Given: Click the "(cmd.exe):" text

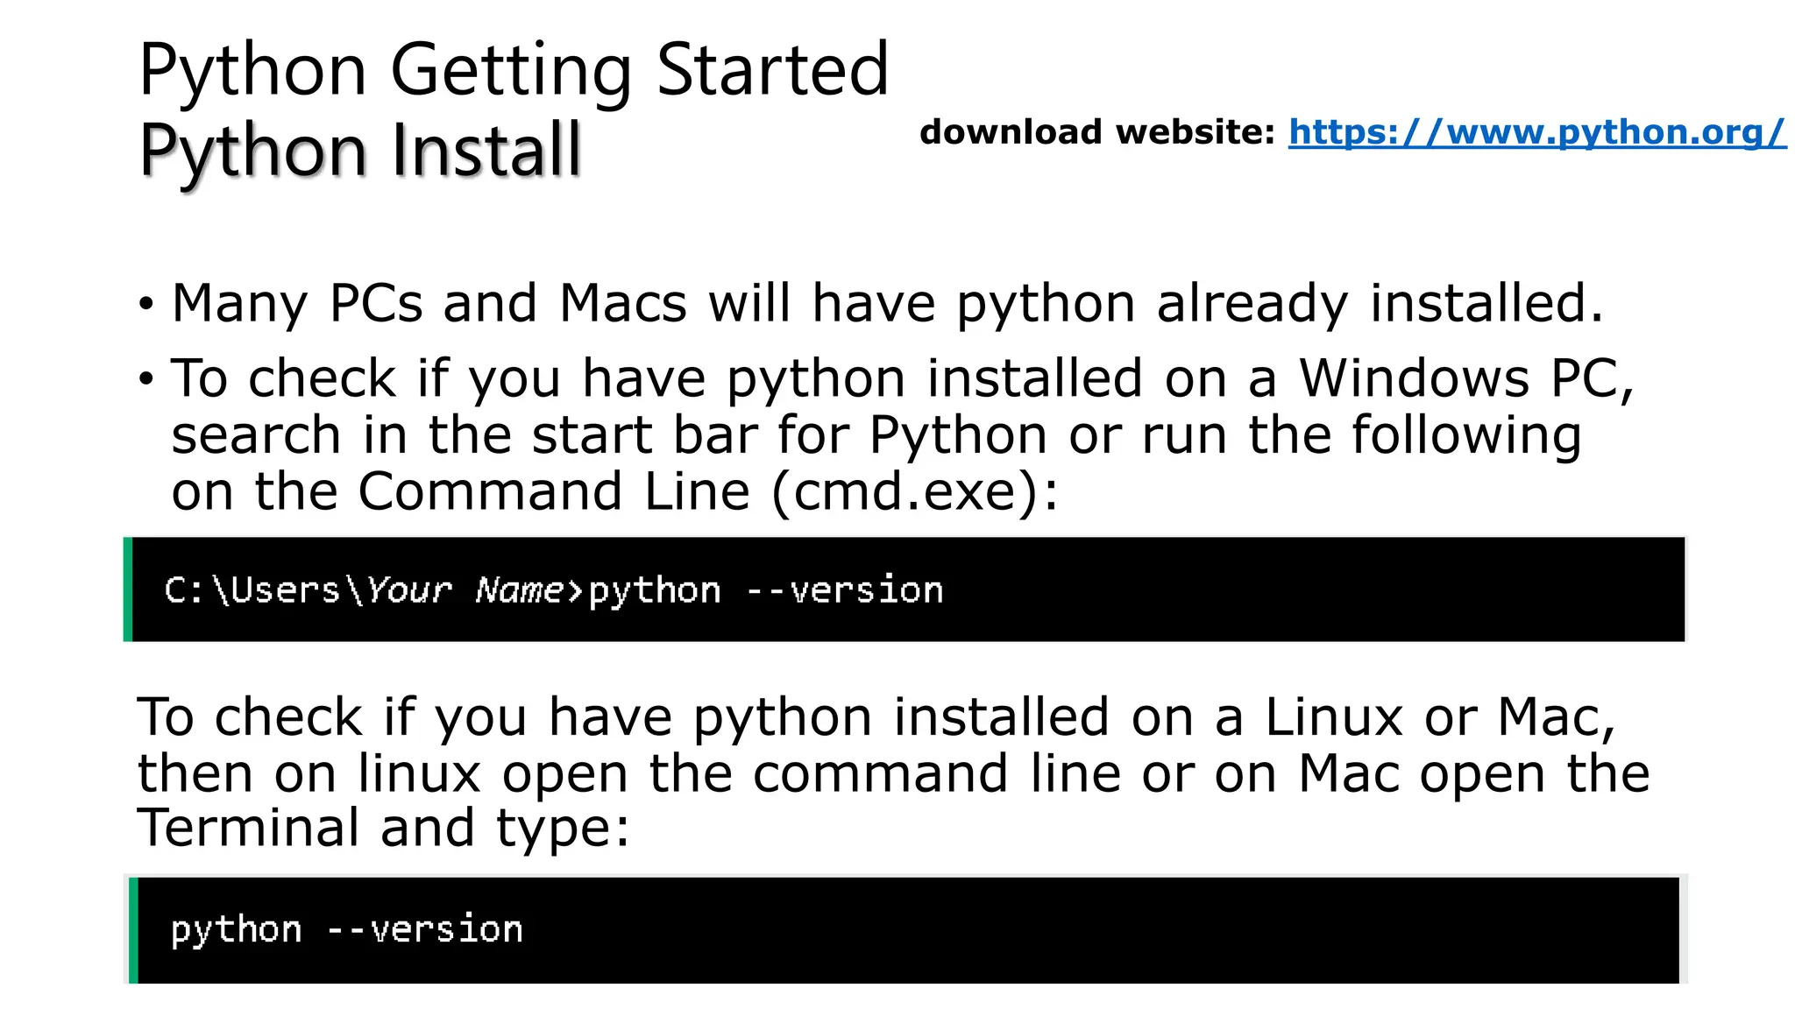Looking at the screenshot, I should [x=915, y=492].
